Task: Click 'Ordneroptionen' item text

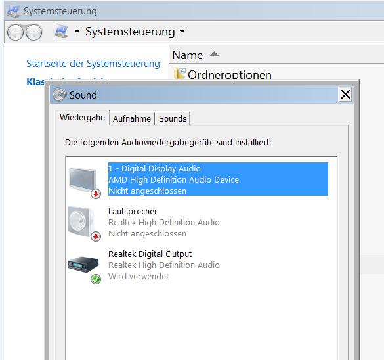Action: click(x=230, y=74)
